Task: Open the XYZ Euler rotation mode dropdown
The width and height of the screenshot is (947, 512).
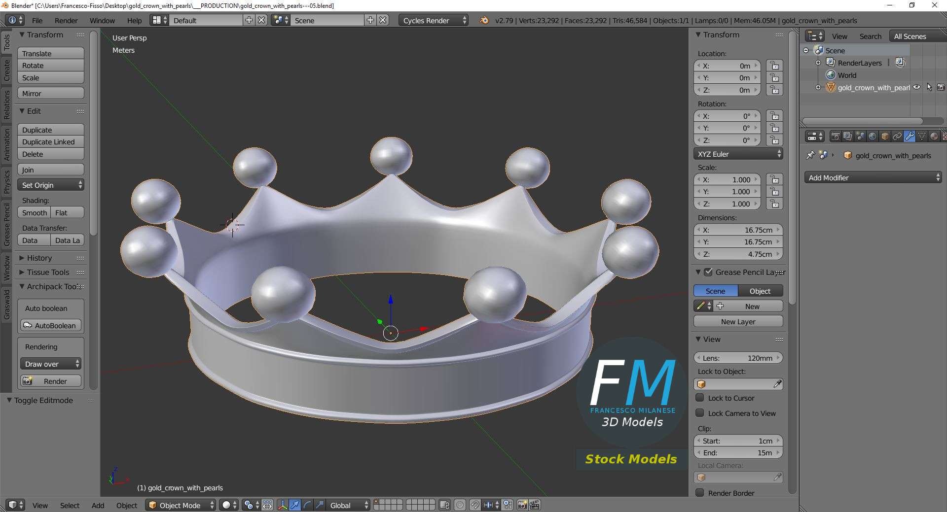Action: (738, 154)
